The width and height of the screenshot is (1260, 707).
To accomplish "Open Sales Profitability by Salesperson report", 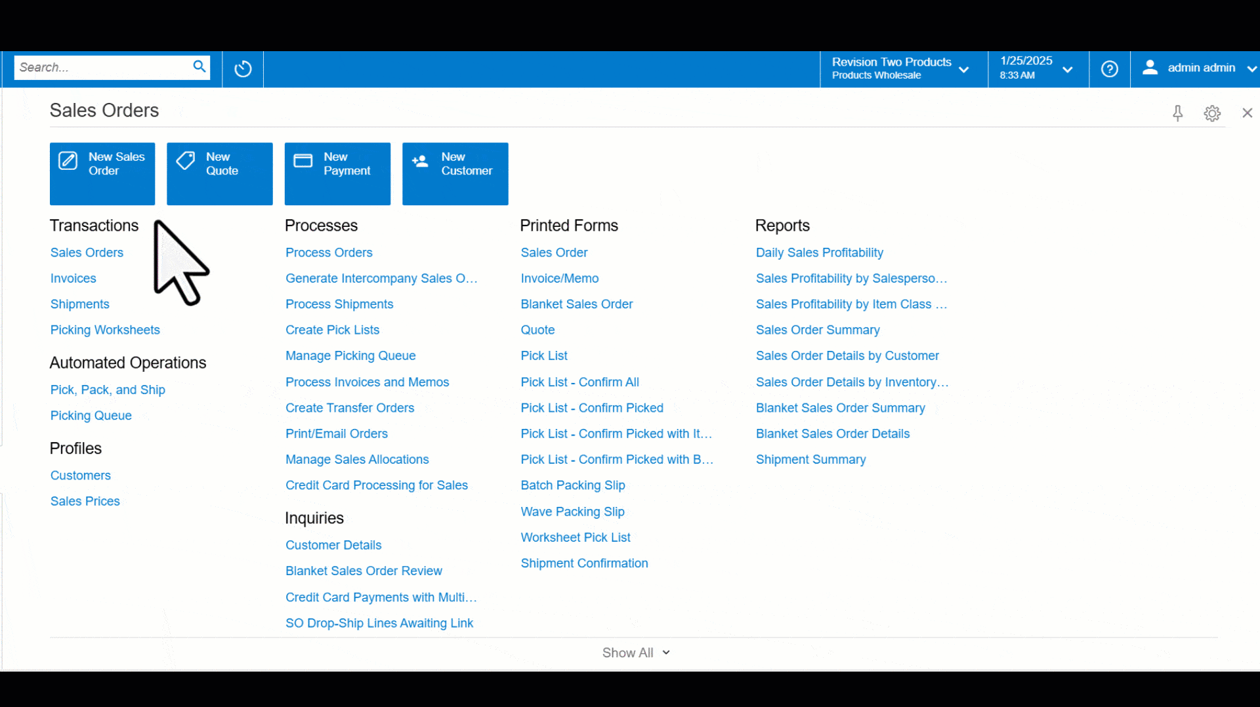I will [852, 278].
